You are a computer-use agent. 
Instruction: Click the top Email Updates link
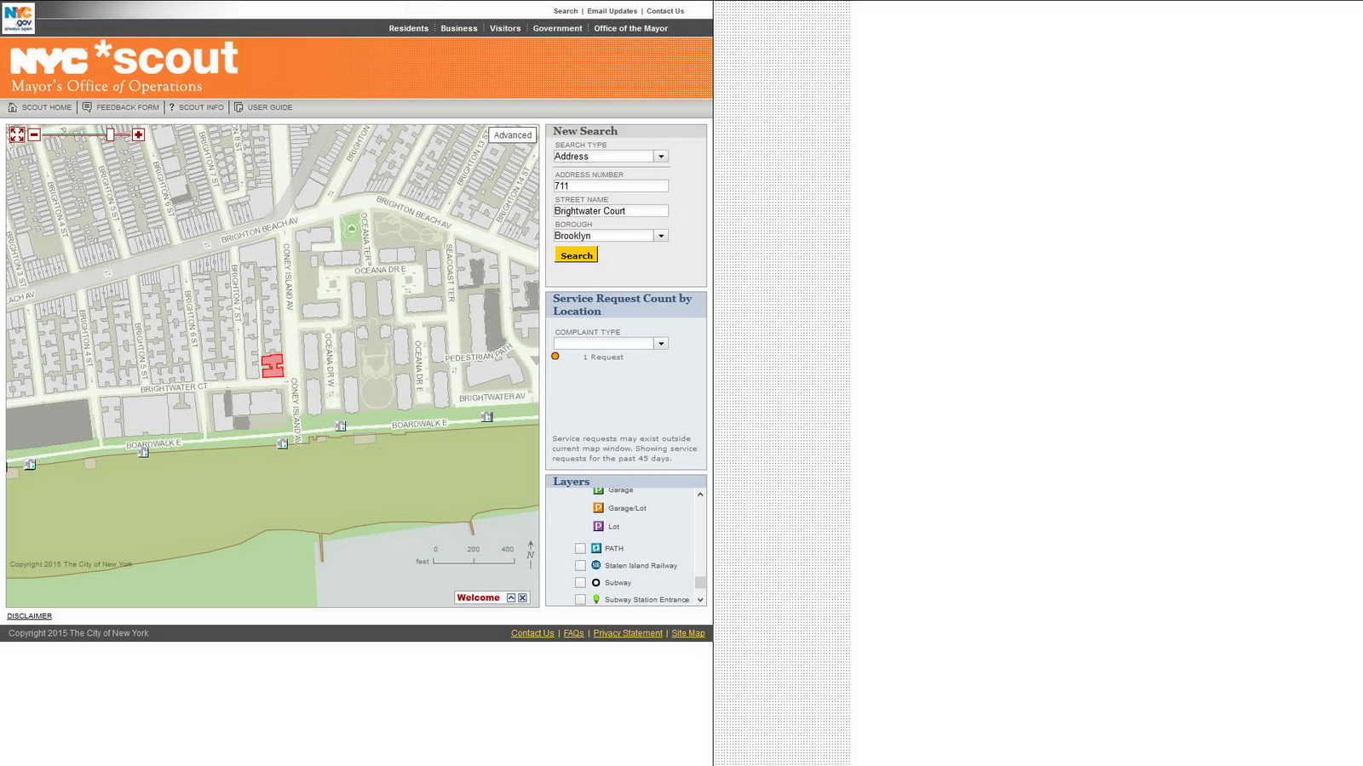[x=612, y=11]
